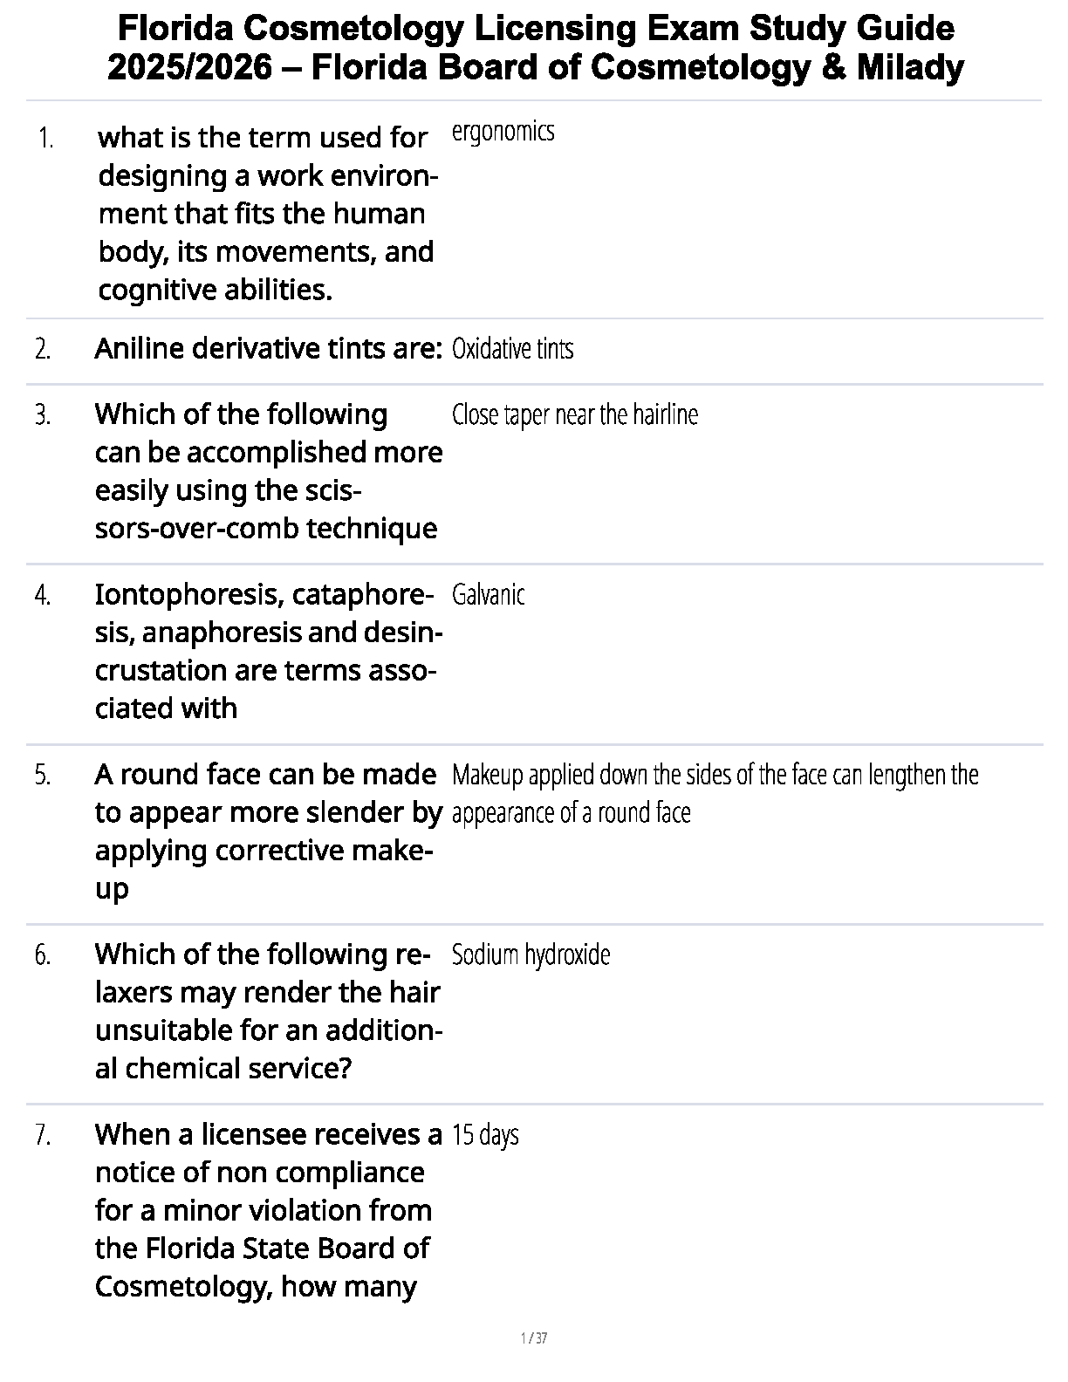Viewport: 1068px width, 1382px height.
Task: Click the scissors-over-comb technique question
Action: [x=268, y=471]
